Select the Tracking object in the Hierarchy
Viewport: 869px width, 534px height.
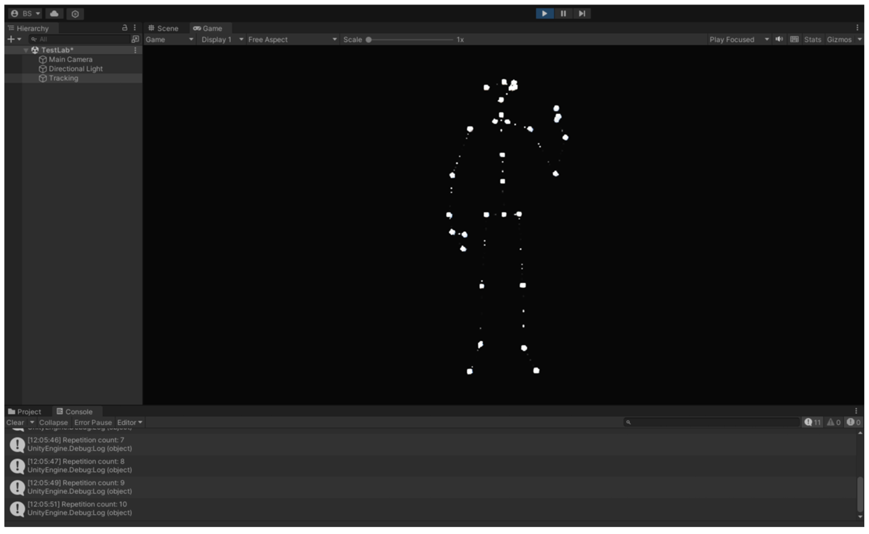tap(63, 78)
